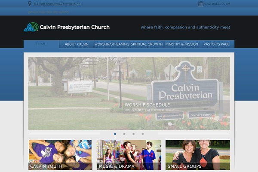Open the CALVIN YOUTH photo tile

[x=60, y=155]
